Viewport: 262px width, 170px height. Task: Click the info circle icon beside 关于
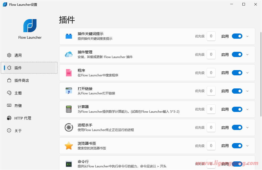[9, 131]
